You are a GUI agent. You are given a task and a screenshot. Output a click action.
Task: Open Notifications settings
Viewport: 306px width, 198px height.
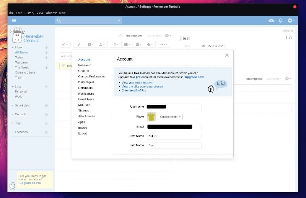(x=86, y=93)
